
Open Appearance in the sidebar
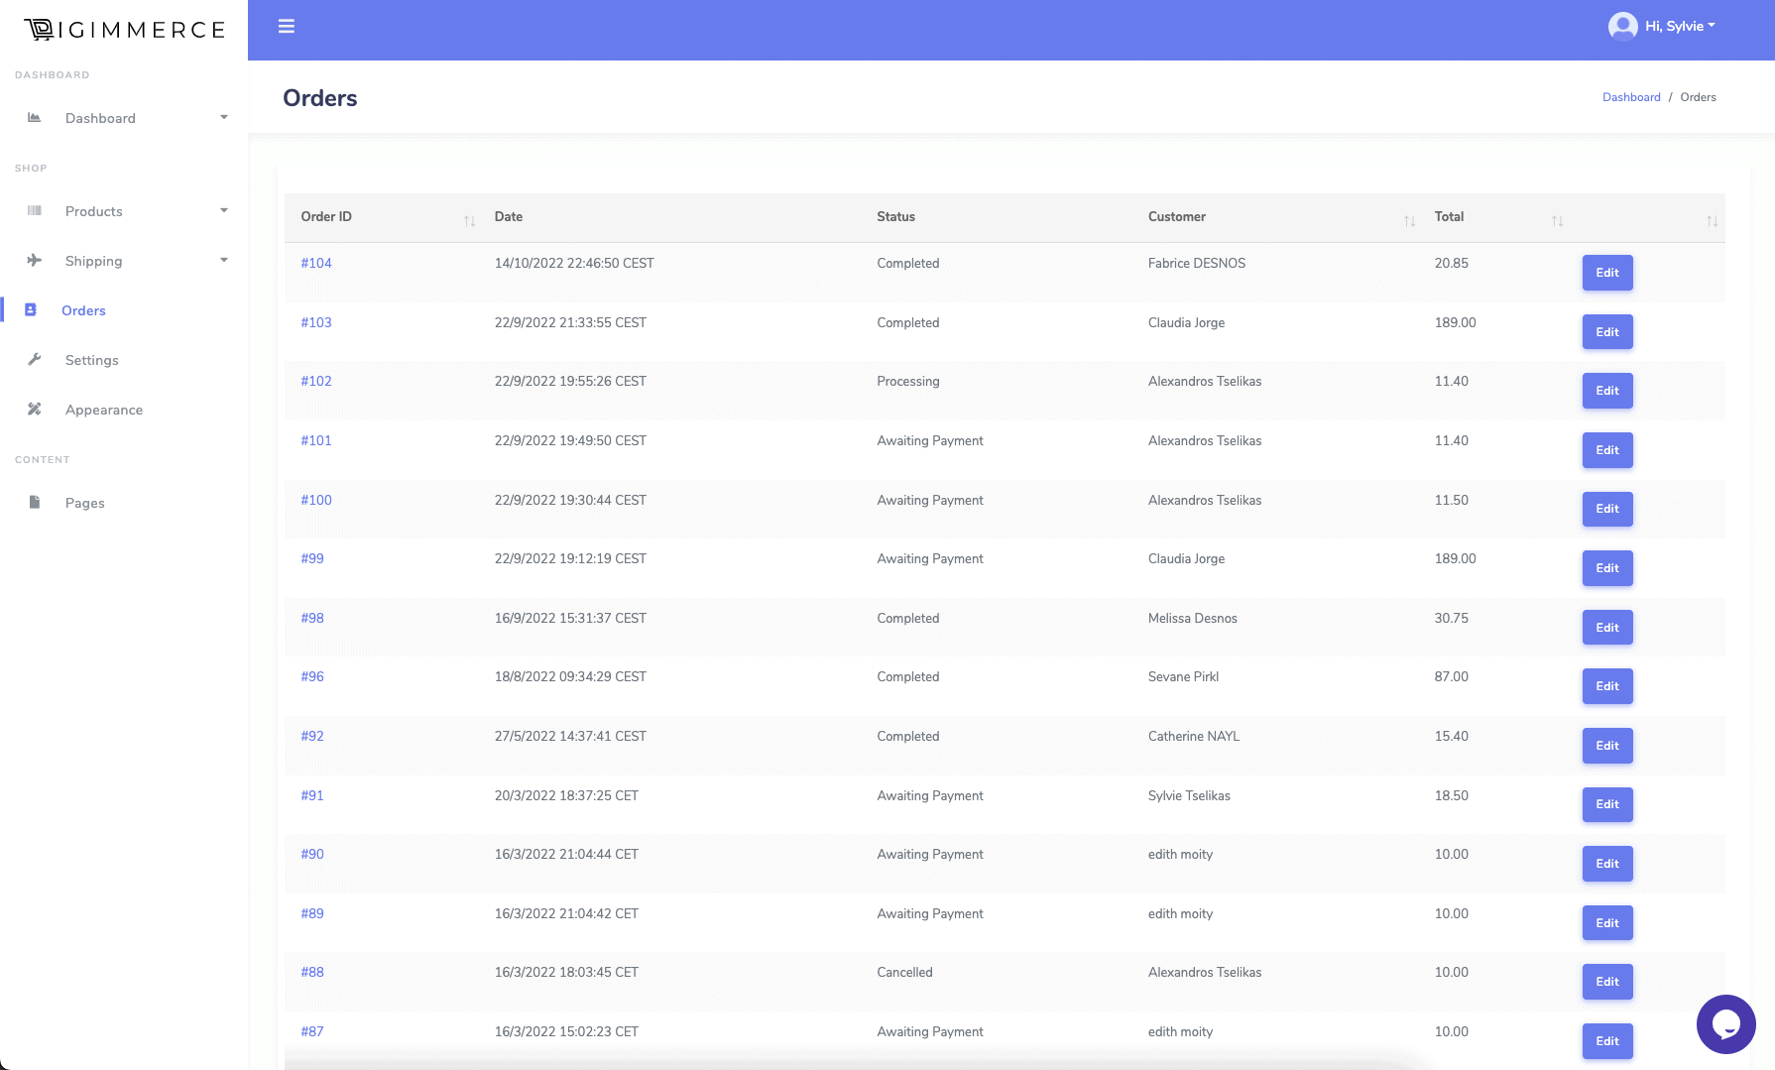pos(103,410)
